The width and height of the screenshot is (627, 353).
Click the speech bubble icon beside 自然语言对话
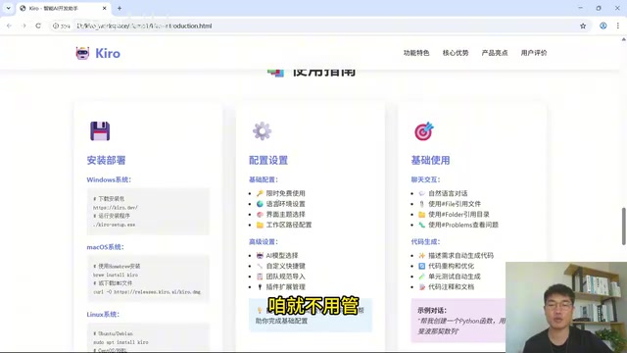pos(422,193)
